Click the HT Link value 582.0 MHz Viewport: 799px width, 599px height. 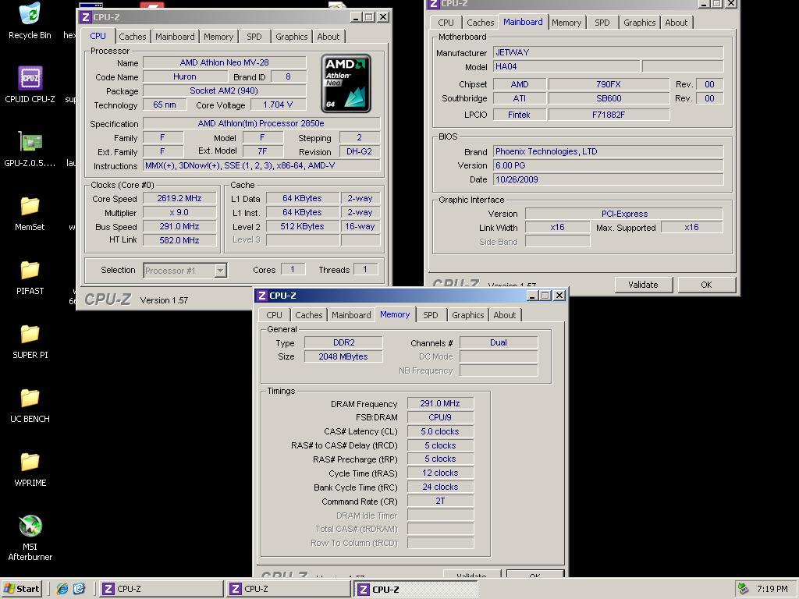coord(179,240)
